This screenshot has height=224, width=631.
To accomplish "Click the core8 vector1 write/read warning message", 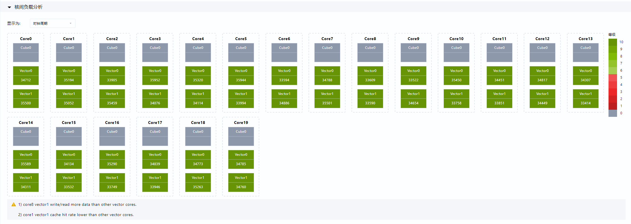I will pos(77,204).
